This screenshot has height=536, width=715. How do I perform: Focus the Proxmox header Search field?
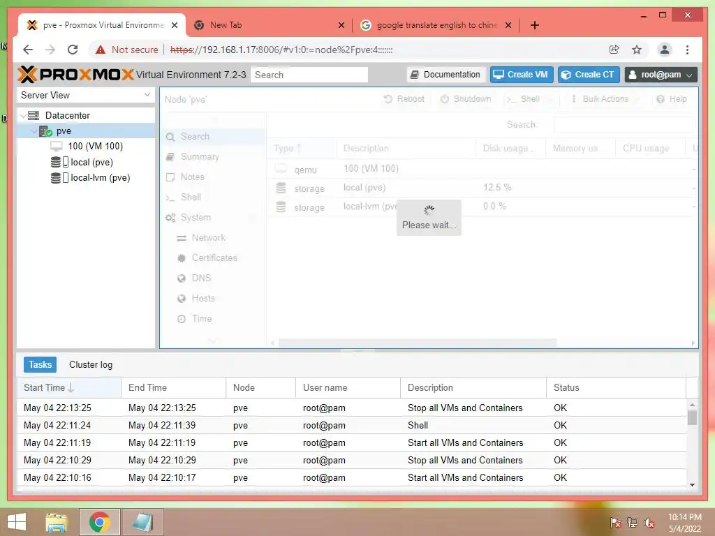309,75
